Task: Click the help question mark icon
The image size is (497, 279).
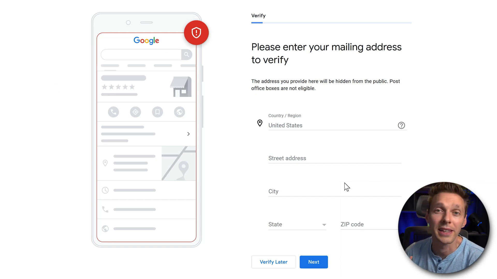Action: (x=402, y=125)
